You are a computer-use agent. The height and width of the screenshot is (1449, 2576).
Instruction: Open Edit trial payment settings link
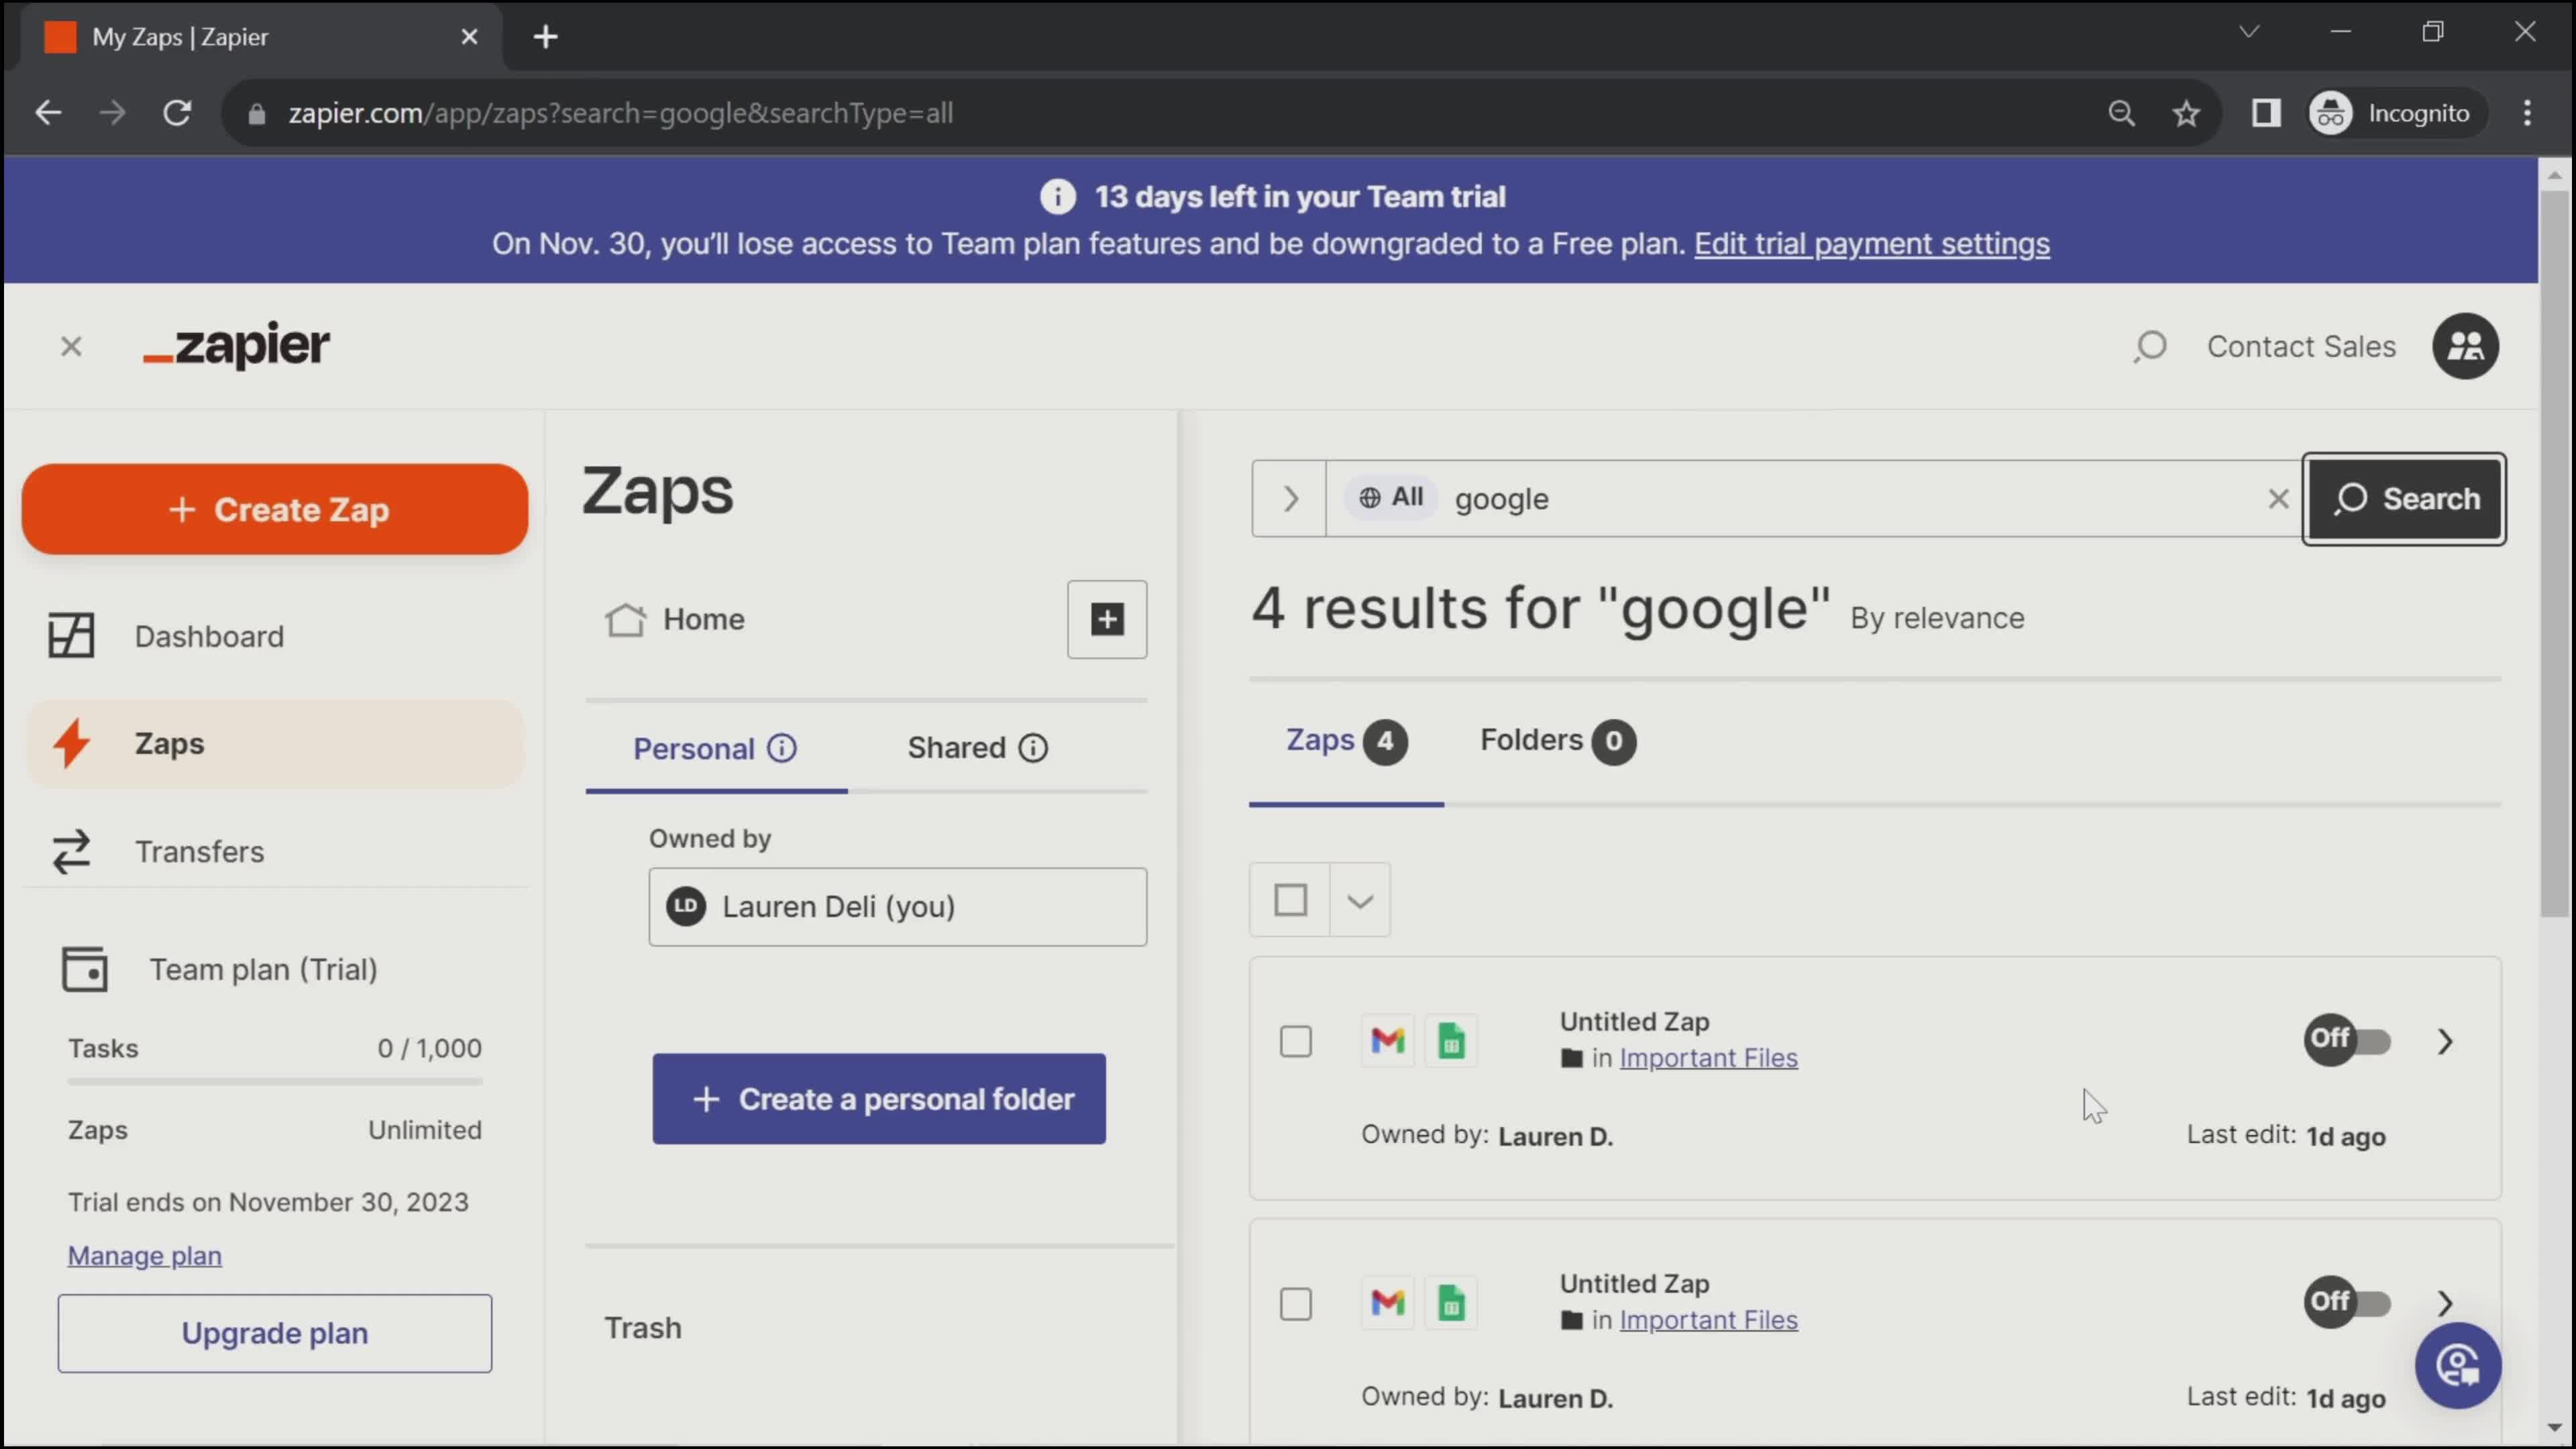1872,244
